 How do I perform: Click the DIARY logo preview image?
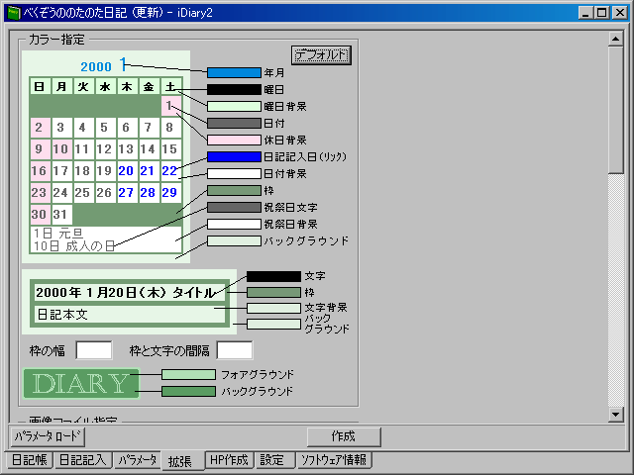pyautogui.click(x=81, y=384)
